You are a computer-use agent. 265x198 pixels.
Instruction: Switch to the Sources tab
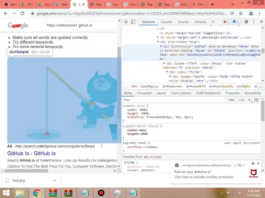[183, 22]
